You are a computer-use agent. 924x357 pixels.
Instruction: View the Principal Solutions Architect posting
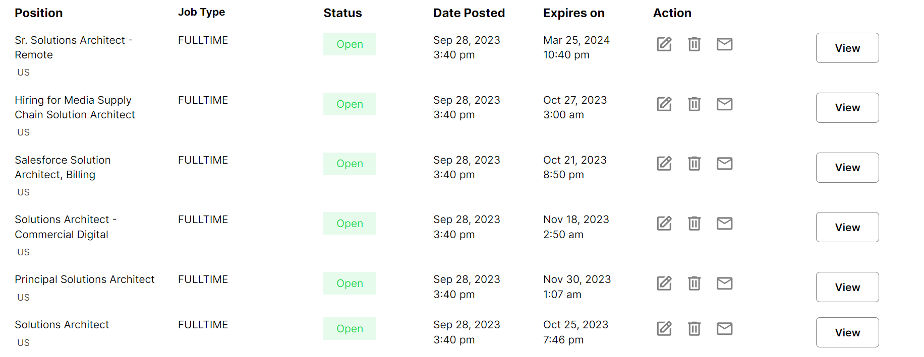tap(847, 287)
